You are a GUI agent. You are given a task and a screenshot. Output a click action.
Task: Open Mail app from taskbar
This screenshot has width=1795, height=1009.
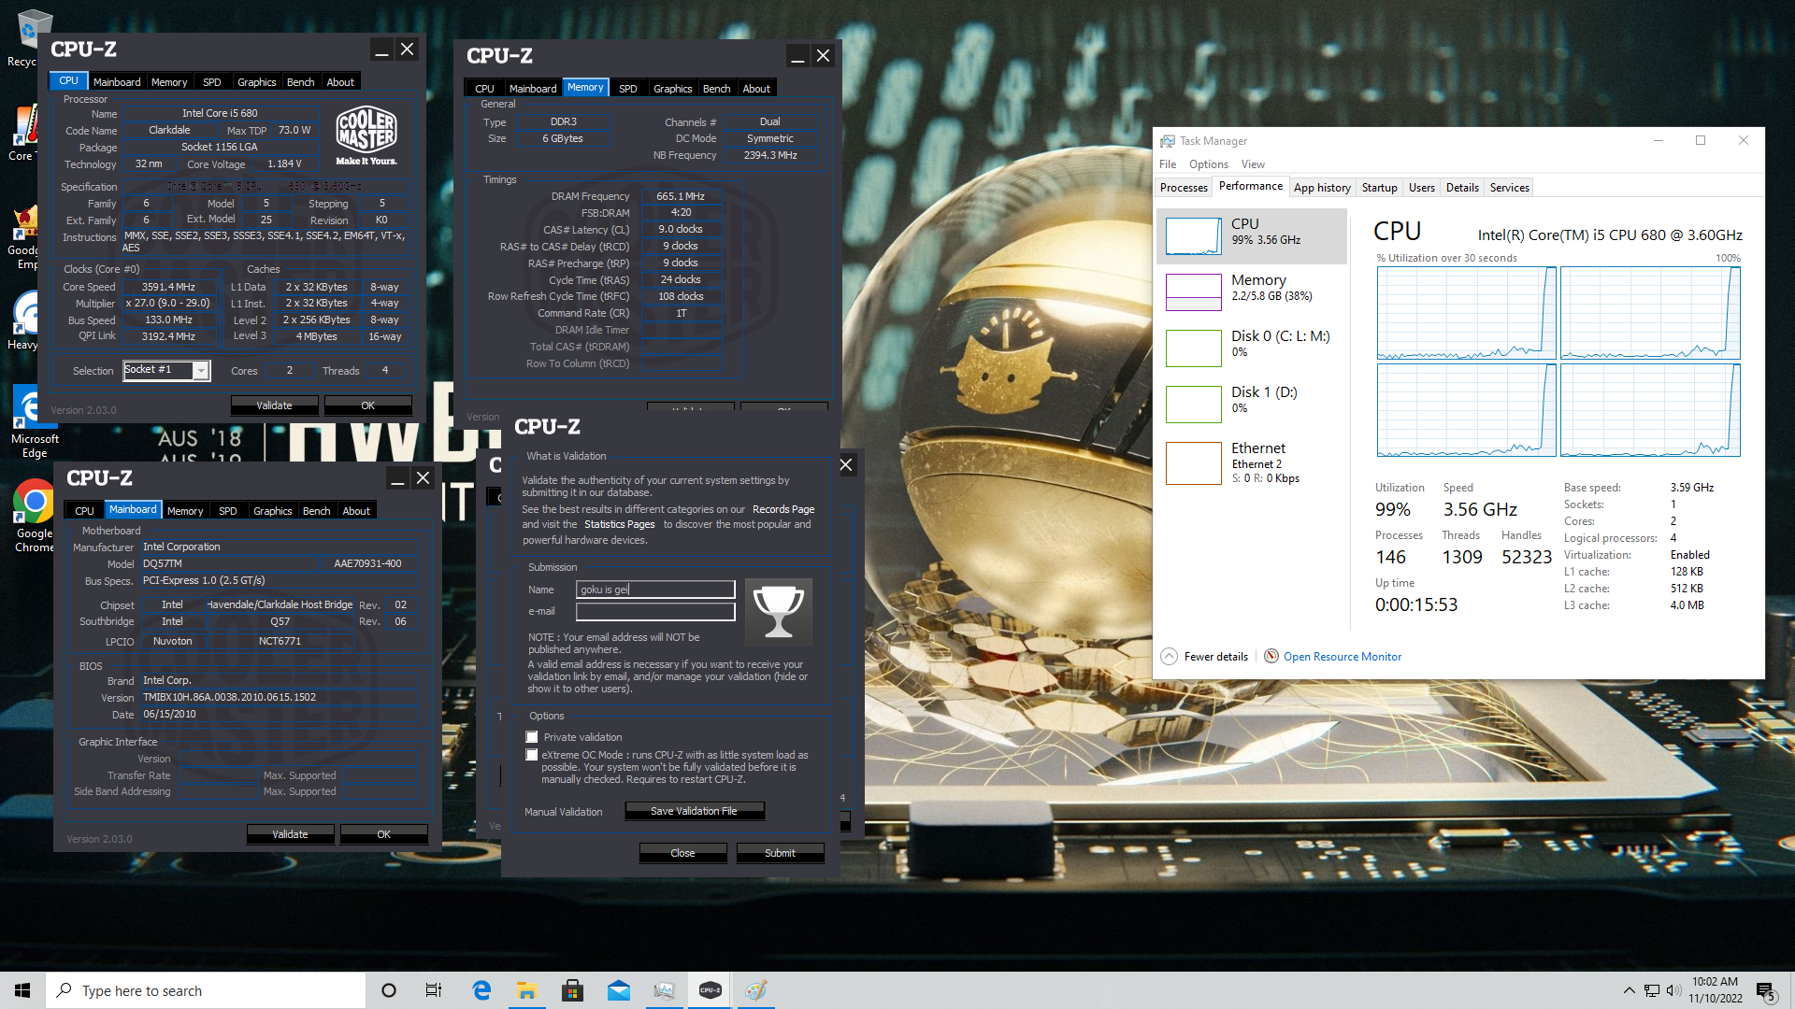point(618,990)
